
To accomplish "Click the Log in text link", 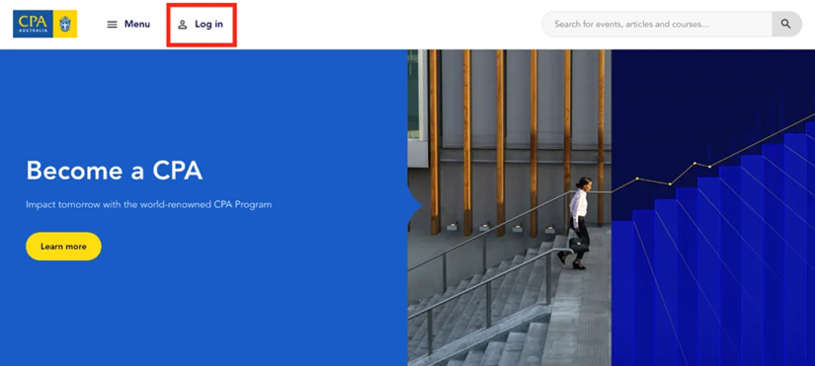I will [x=209, y=24].
